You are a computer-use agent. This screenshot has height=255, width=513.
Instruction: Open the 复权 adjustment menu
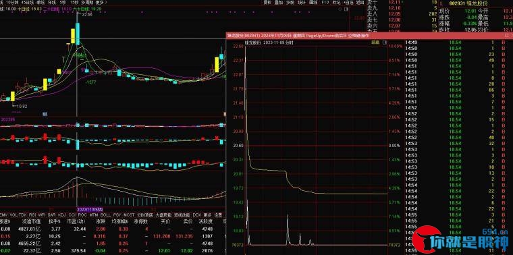click(x=267, y=2)
